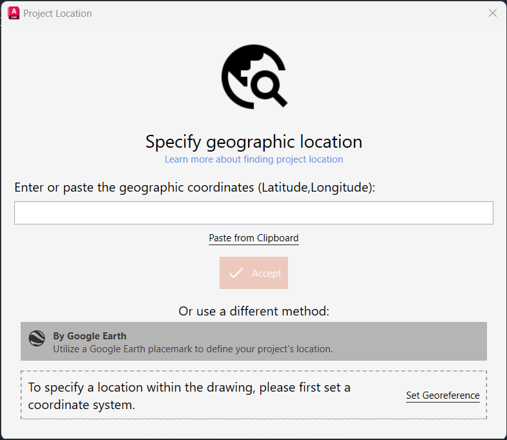Focus the Latitude,Longitude coordinates field
This screenshot has height=440, width=507.
[x=254, y=213]
